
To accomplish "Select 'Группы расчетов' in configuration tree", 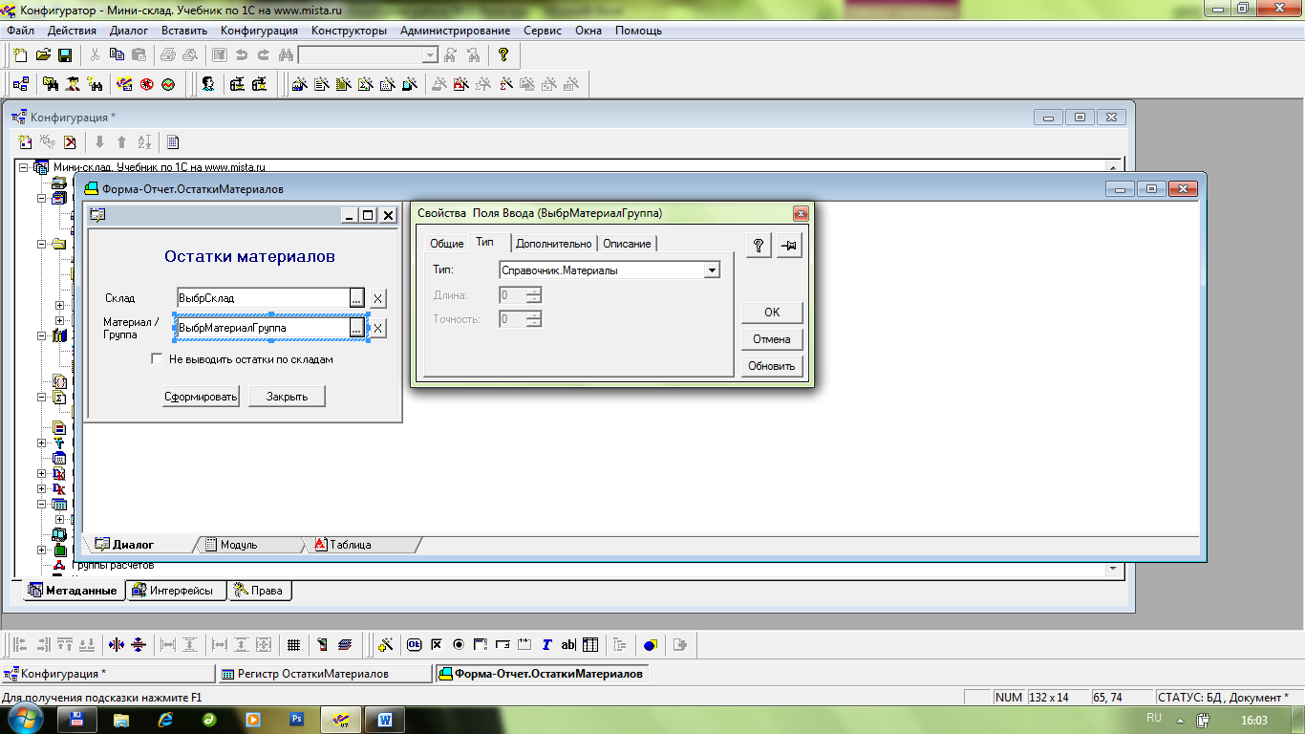I will point(113,565).
